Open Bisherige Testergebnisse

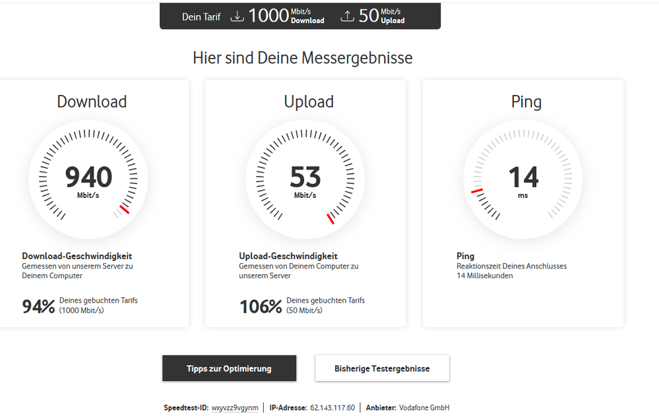(382, 368)
